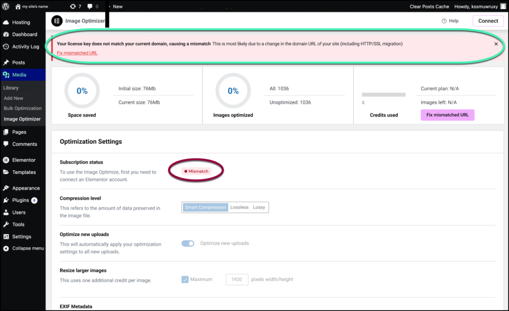The height and width of the screenshot is (311, 509).
Task: Choose the Lossy compression level
Action: 259,207
